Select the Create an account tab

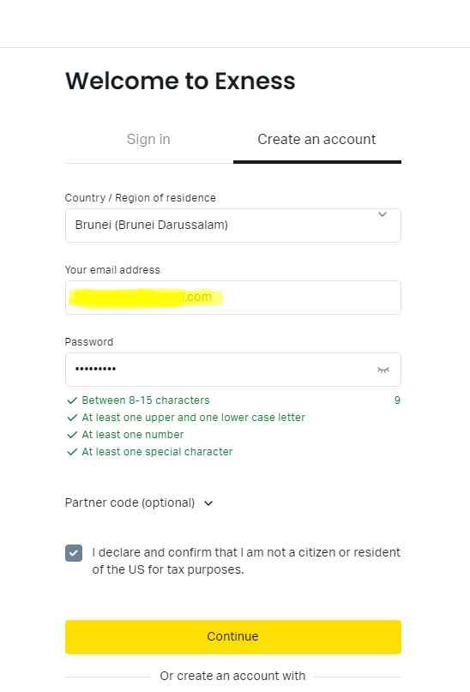click(x=316, y=140)
